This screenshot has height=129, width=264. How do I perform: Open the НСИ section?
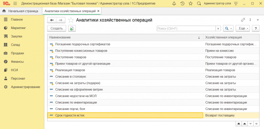coord(14,70)
